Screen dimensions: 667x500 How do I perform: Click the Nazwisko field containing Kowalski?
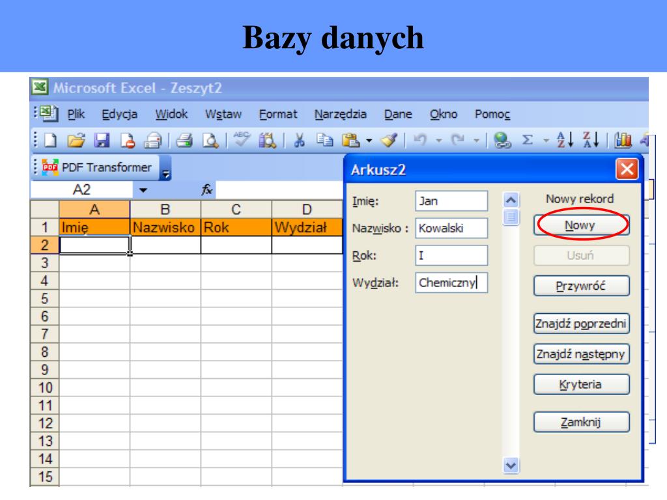451,228
